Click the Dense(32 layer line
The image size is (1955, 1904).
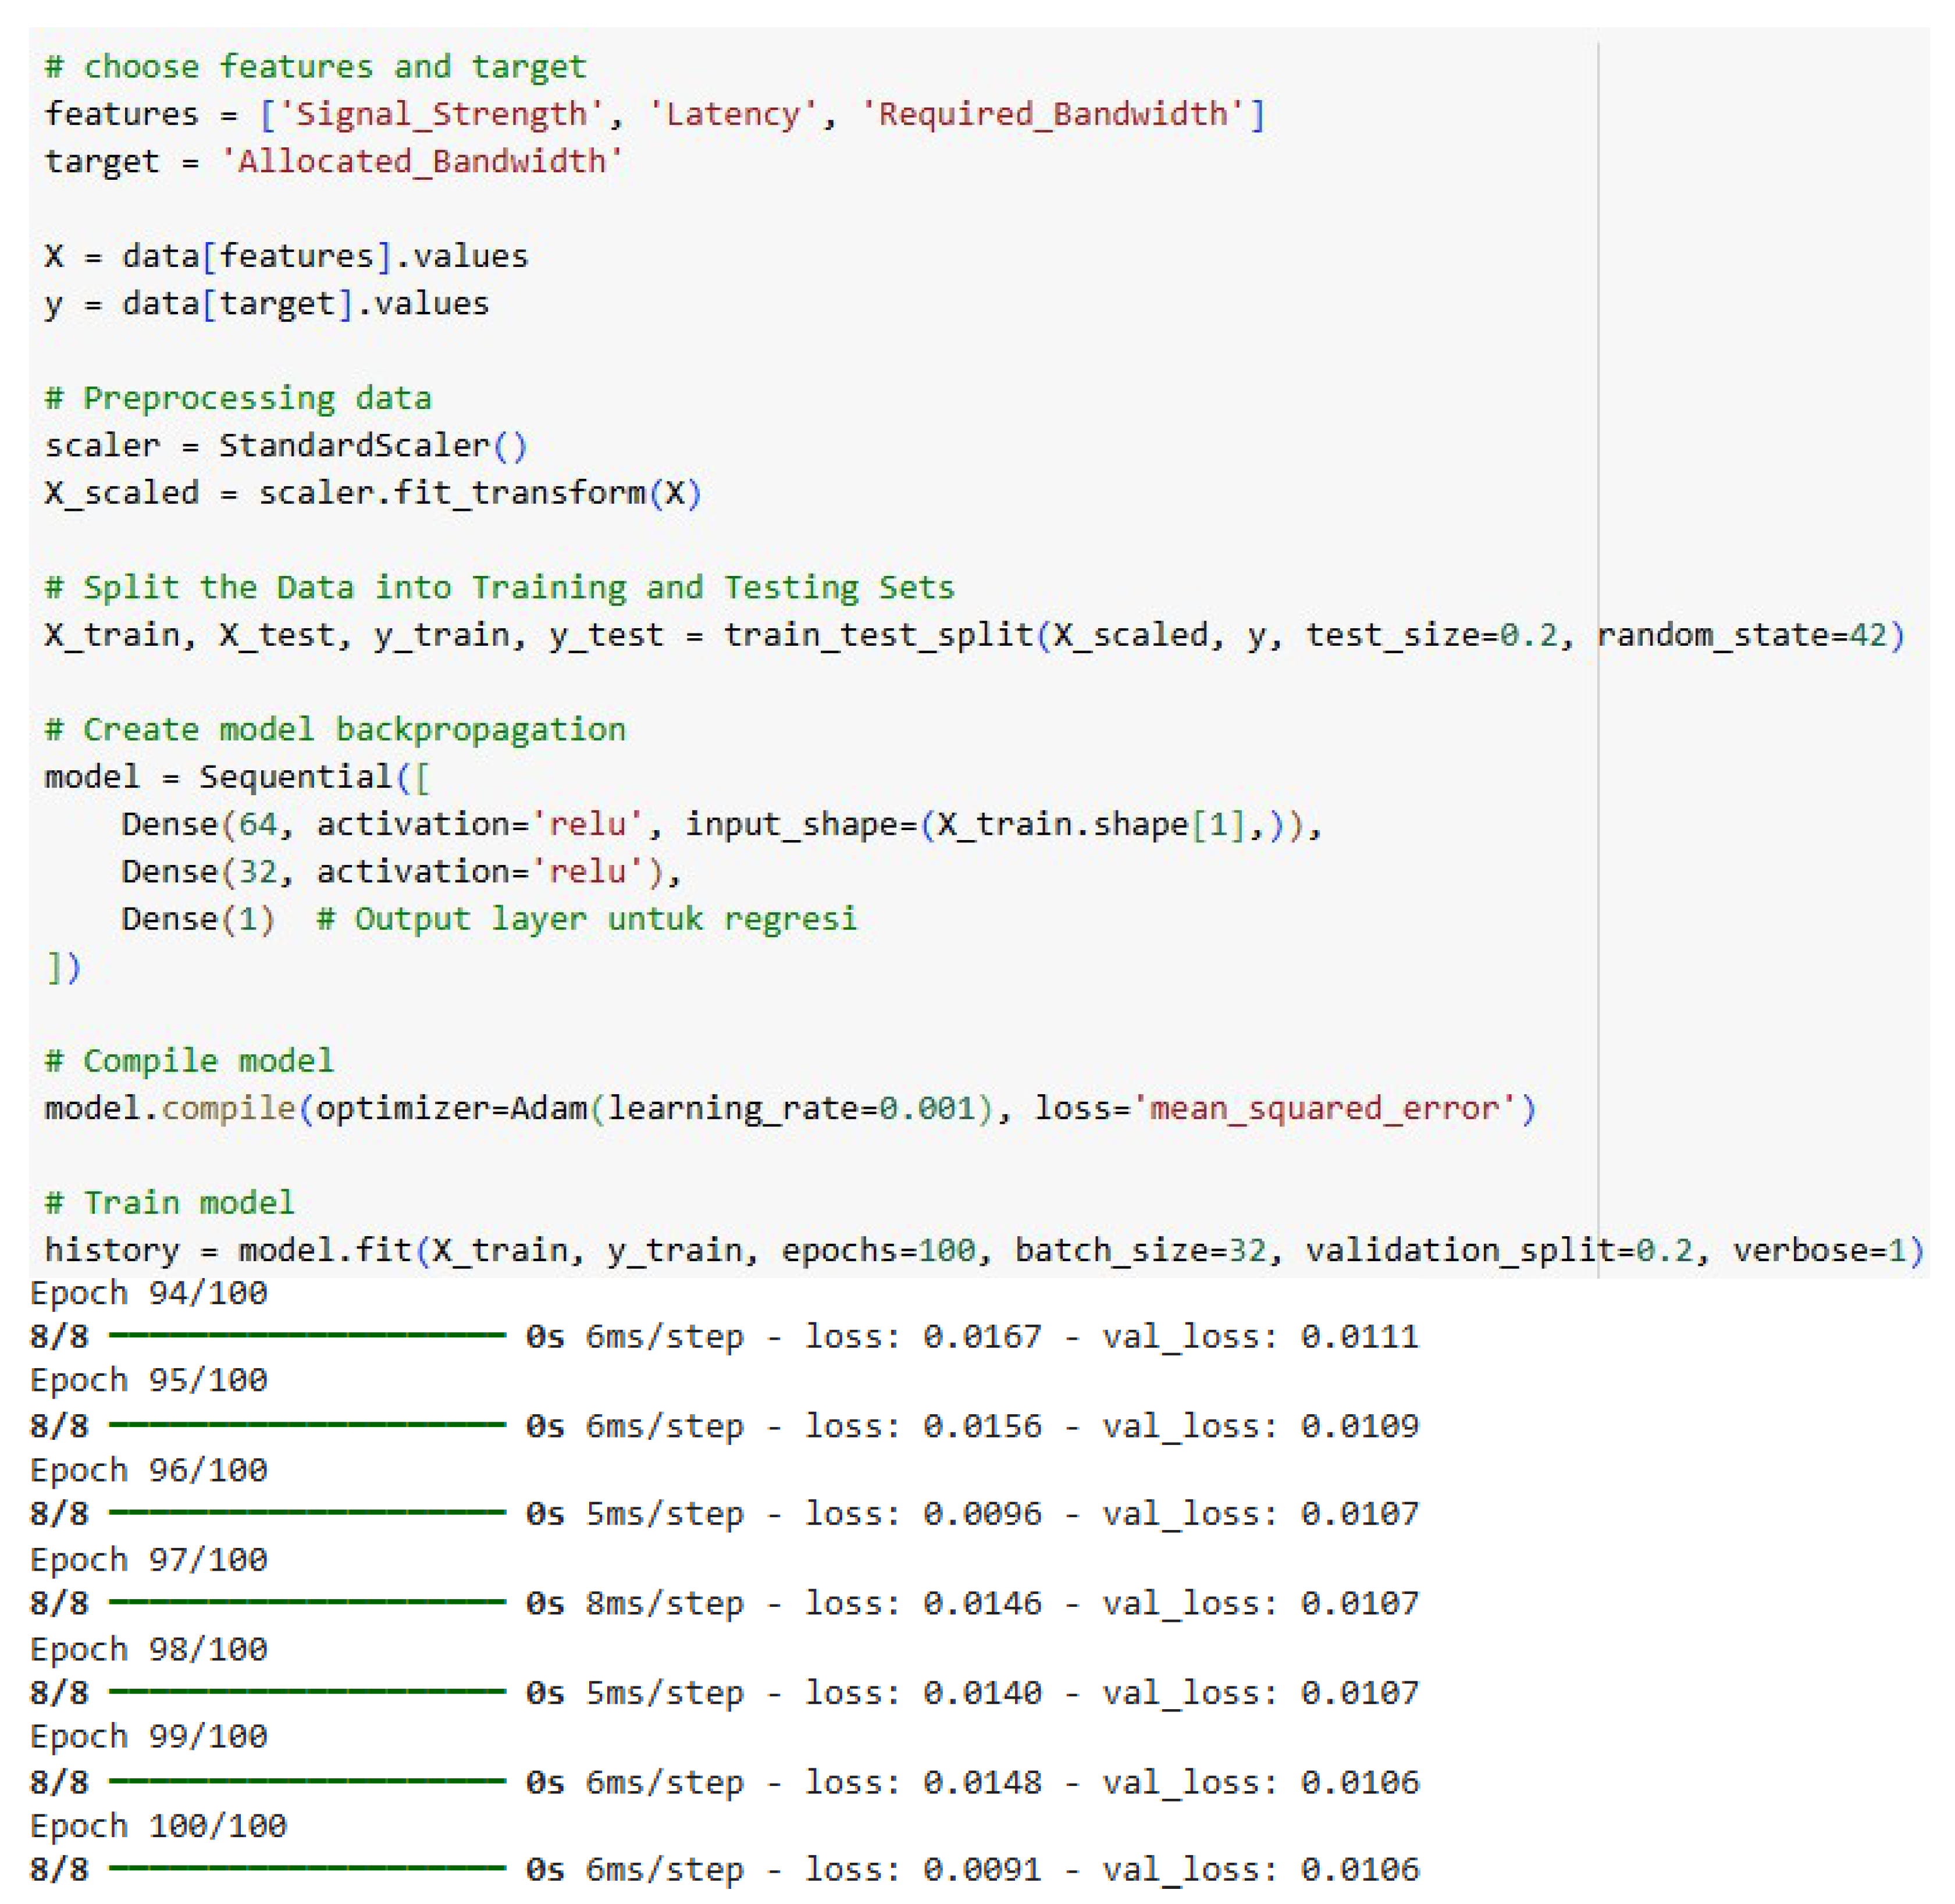click(x=200, y=871)
